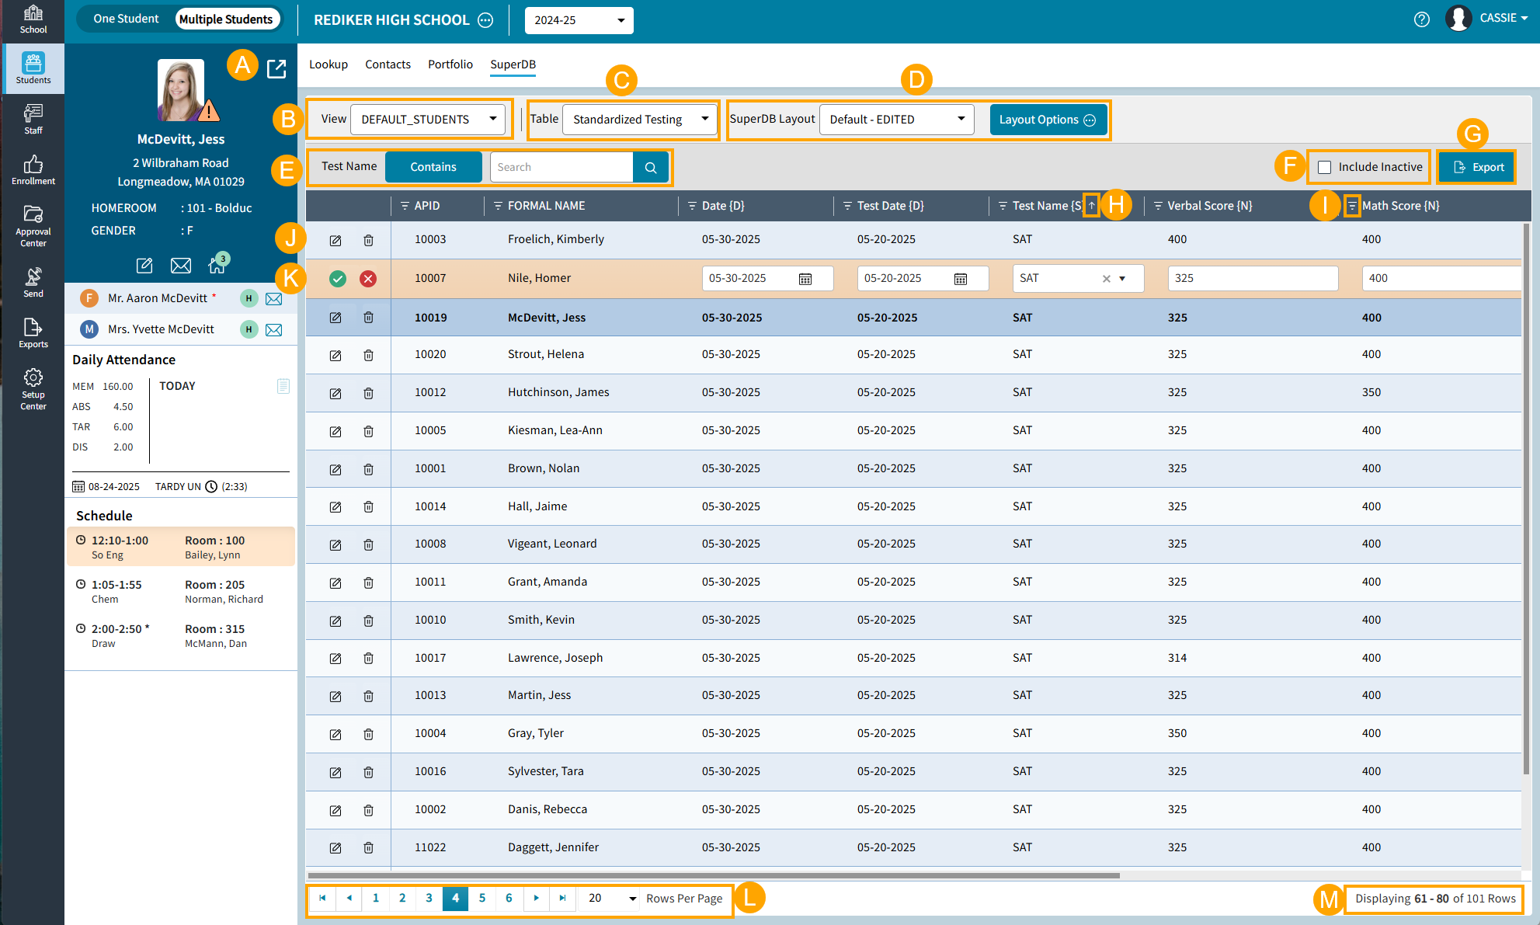Open the Exports sidebar icon
This screenshot has height=925, width=1540.
[x=33, y=332]
